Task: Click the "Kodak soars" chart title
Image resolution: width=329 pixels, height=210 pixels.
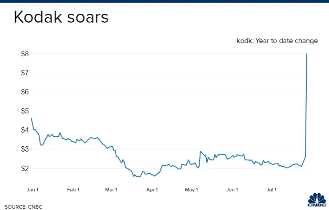Action: click(x=61, y=18)
